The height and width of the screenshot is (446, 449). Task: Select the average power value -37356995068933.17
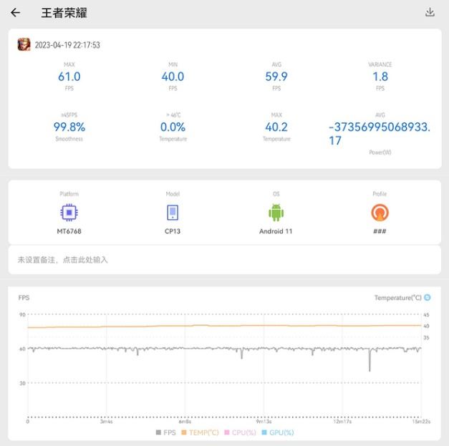coord(380,133)
